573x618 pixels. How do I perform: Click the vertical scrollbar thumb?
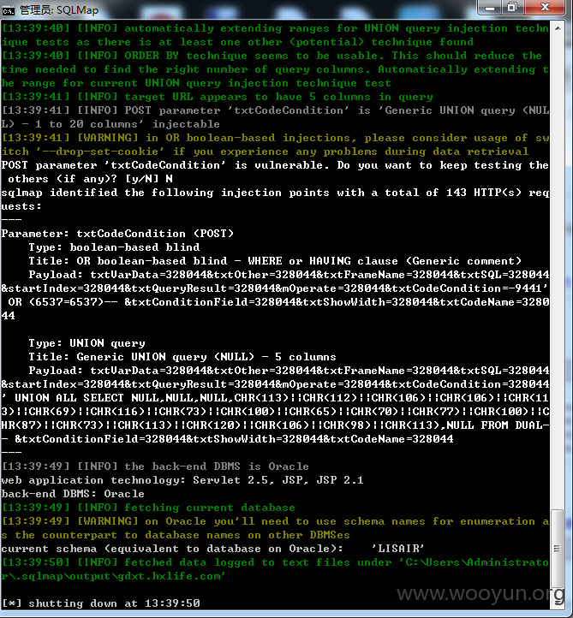click(558, 549)
